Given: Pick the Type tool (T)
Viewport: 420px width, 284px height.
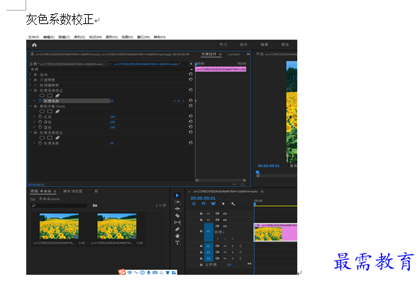Looking at the screenshot, I should click(177, 243).
